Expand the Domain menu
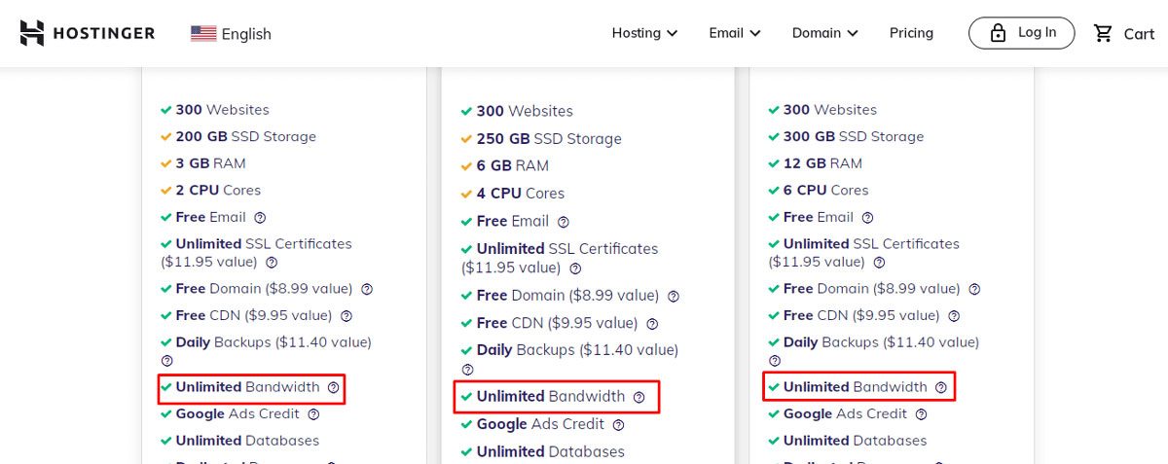Image resolution: width=1168 pixels, height=464 pixels. point(825,33)
